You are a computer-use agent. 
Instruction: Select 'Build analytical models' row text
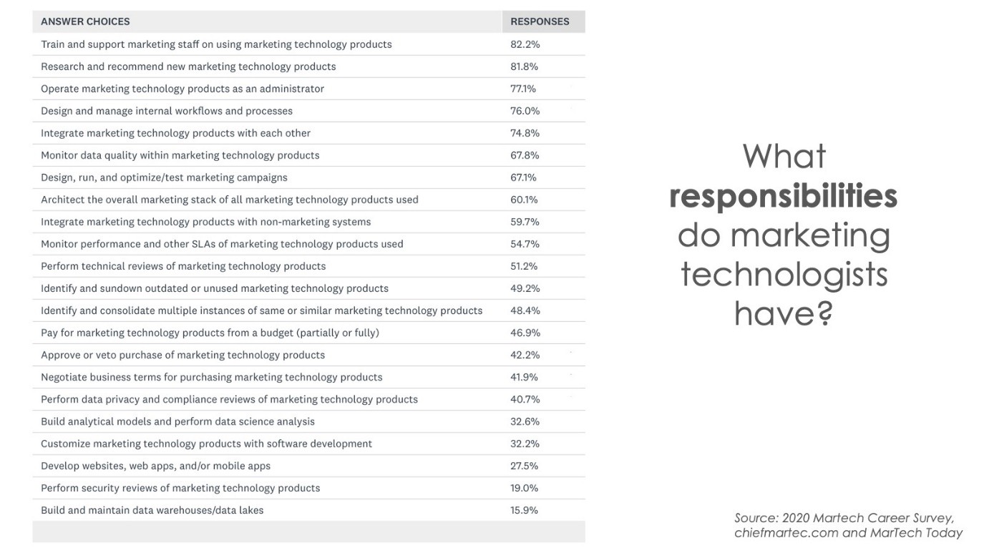click(x=177, y=421)
